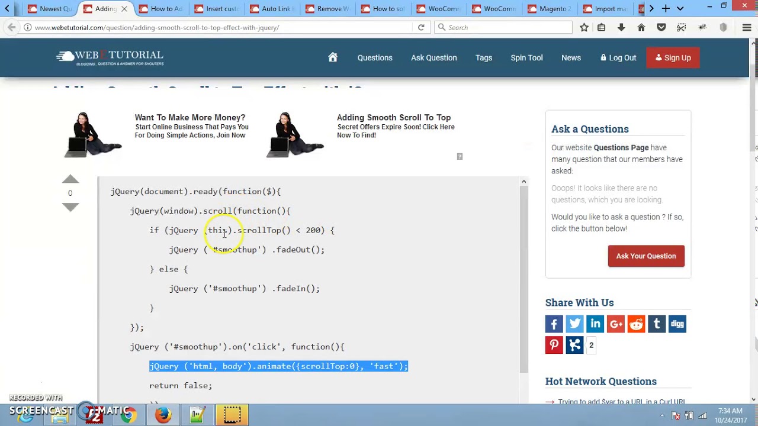Switch to the How to Ad tab
The width and height of the screenshot is (758, 426).
pyautogui.click(x=160, y=8)
